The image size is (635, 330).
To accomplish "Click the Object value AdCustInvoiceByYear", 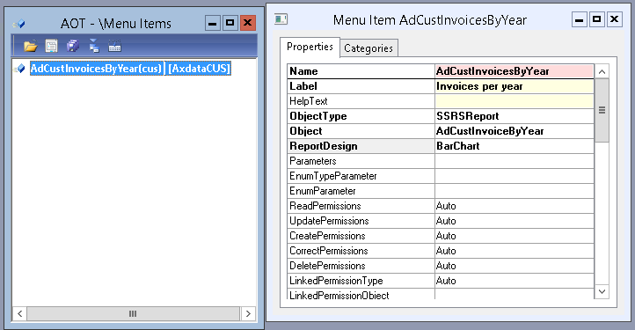I will (515, 131).
